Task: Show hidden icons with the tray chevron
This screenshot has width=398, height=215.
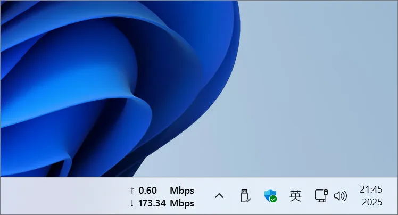Action: (x=219, y=196)
